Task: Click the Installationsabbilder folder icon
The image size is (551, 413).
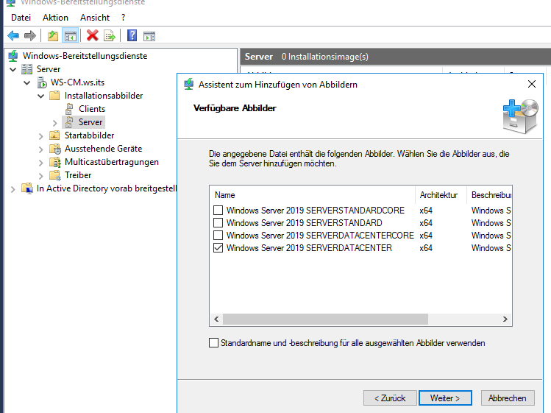Action: click(54, 95)
